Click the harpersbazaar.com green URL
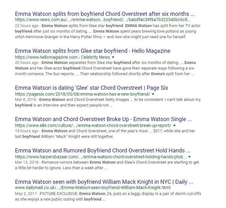226x208 pixels. [100, 157]
